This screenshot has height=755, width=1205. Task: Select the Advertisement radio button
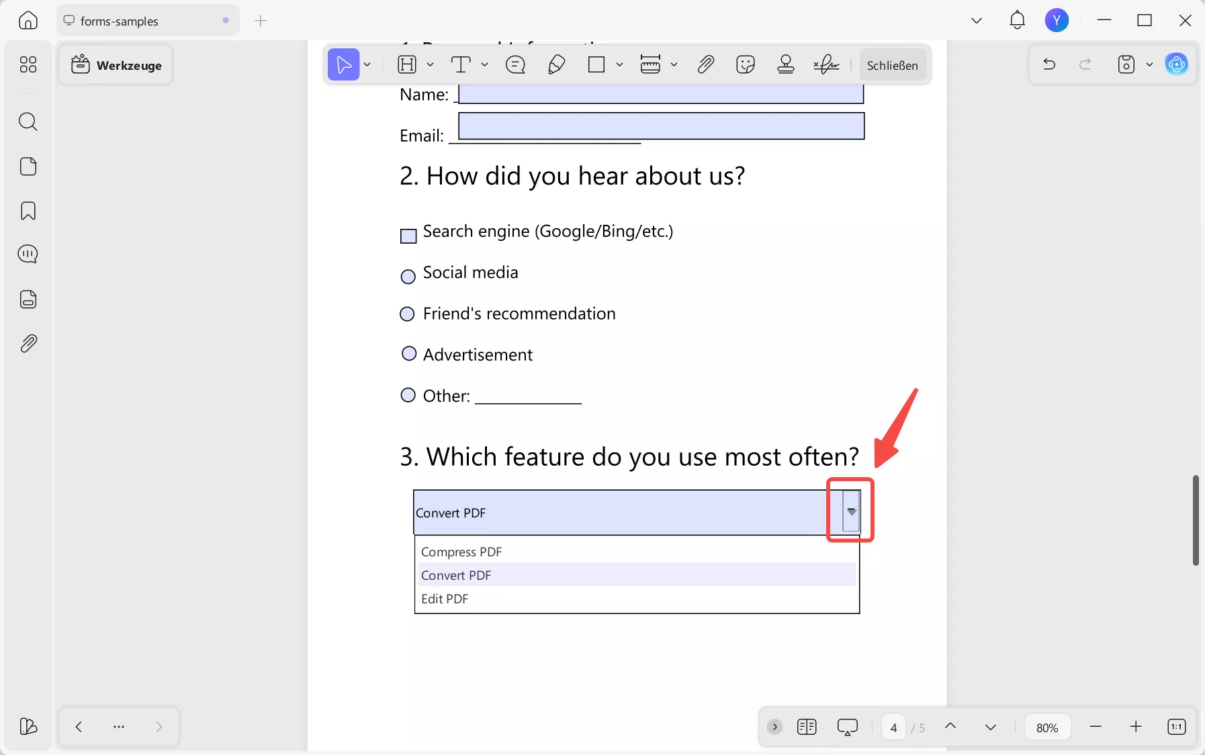click(408, 354)
